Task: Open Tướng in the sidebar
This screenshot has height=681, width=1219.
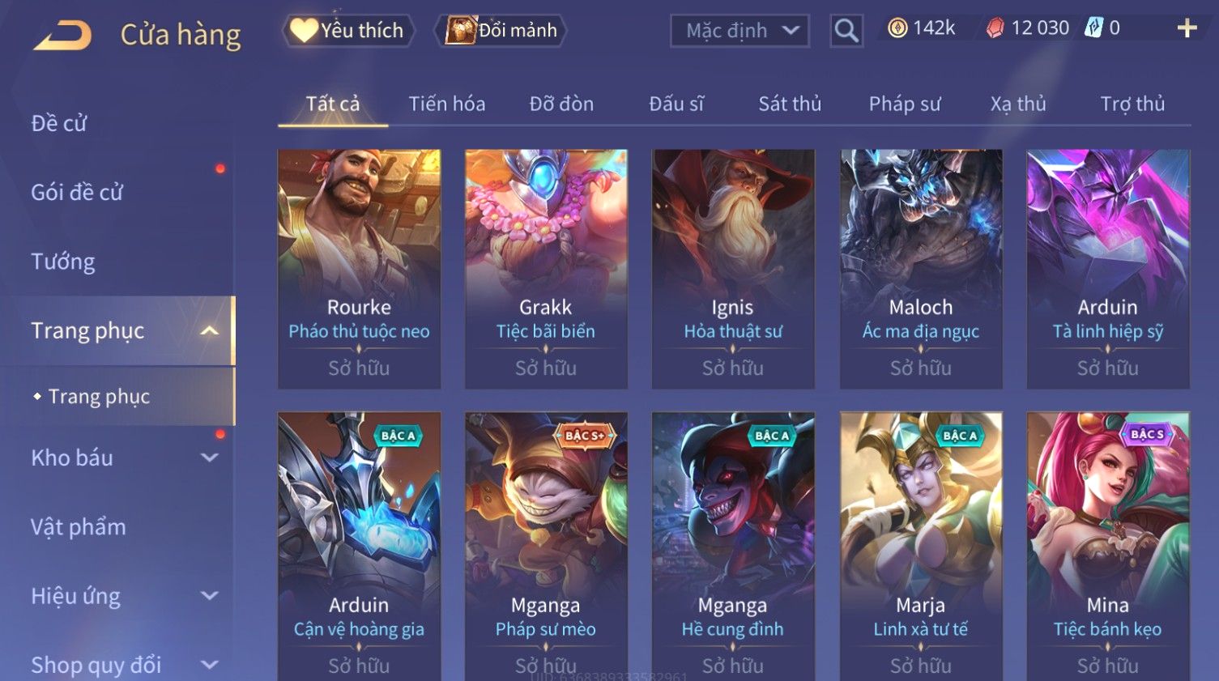Action: (63, 262)
